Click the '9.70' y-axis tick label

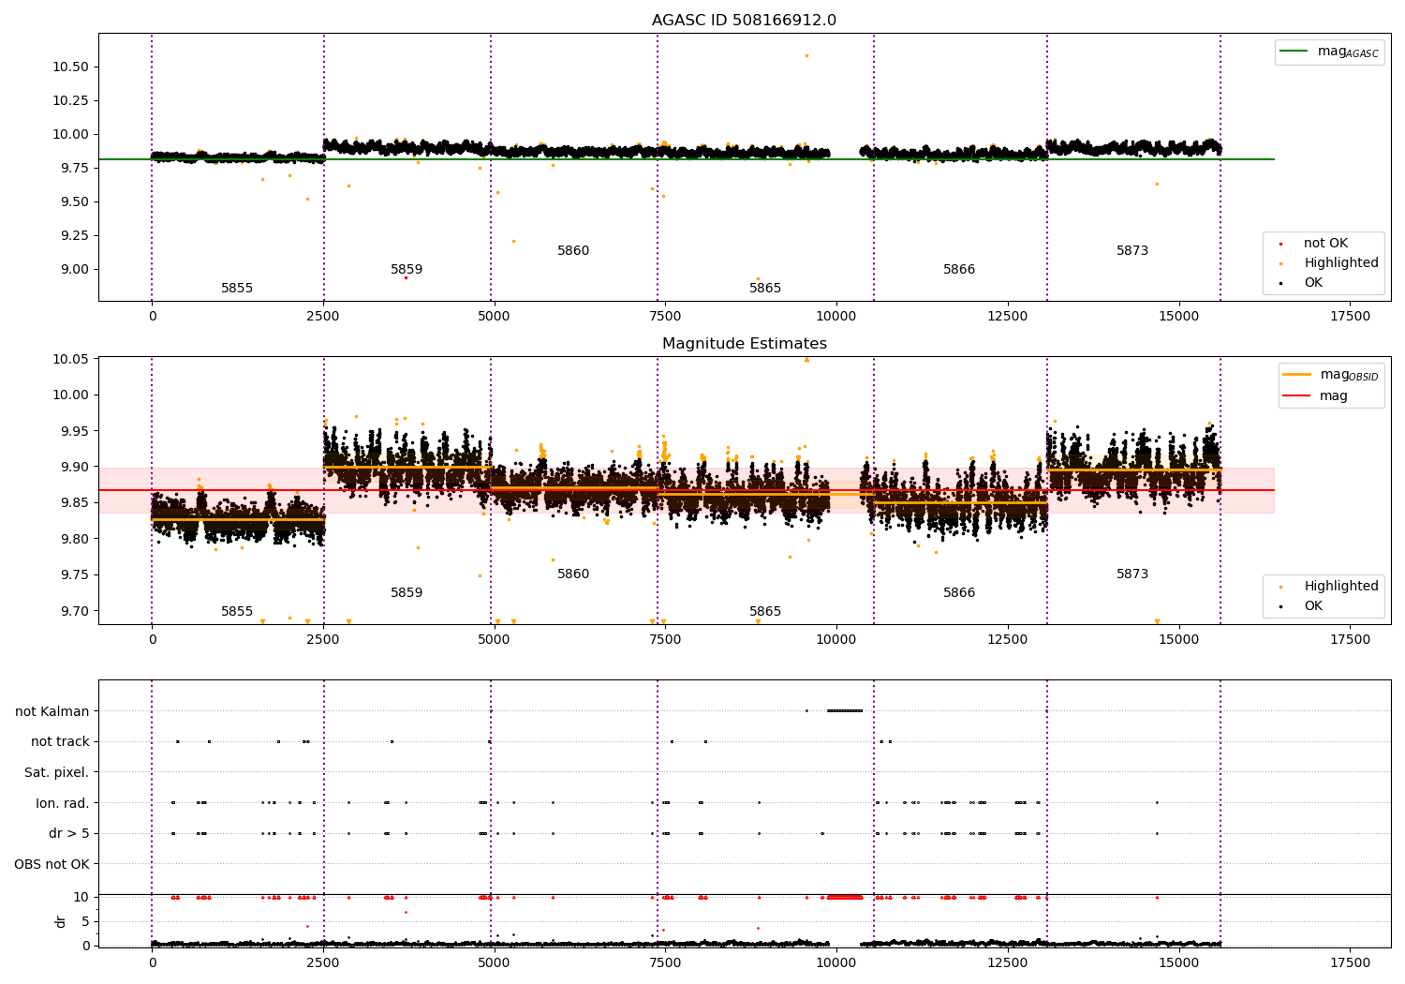[74, 611]
